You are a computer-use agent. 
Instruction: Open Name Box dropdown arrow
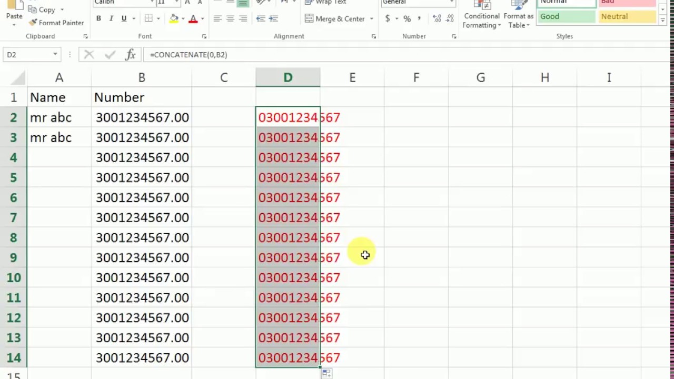55,55
